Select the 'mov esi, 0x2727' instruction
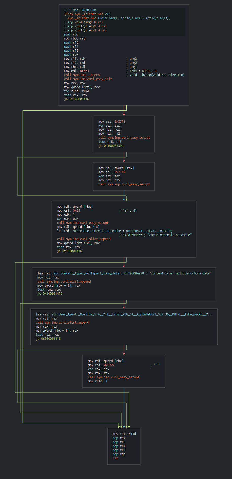 (x=101, y=365)
